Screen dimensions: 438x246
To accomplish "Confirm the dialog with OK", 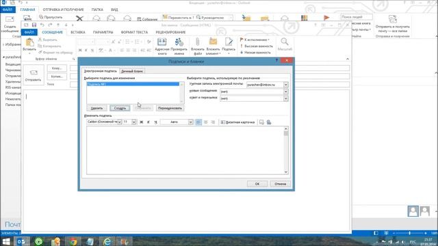I will (257, 184).
